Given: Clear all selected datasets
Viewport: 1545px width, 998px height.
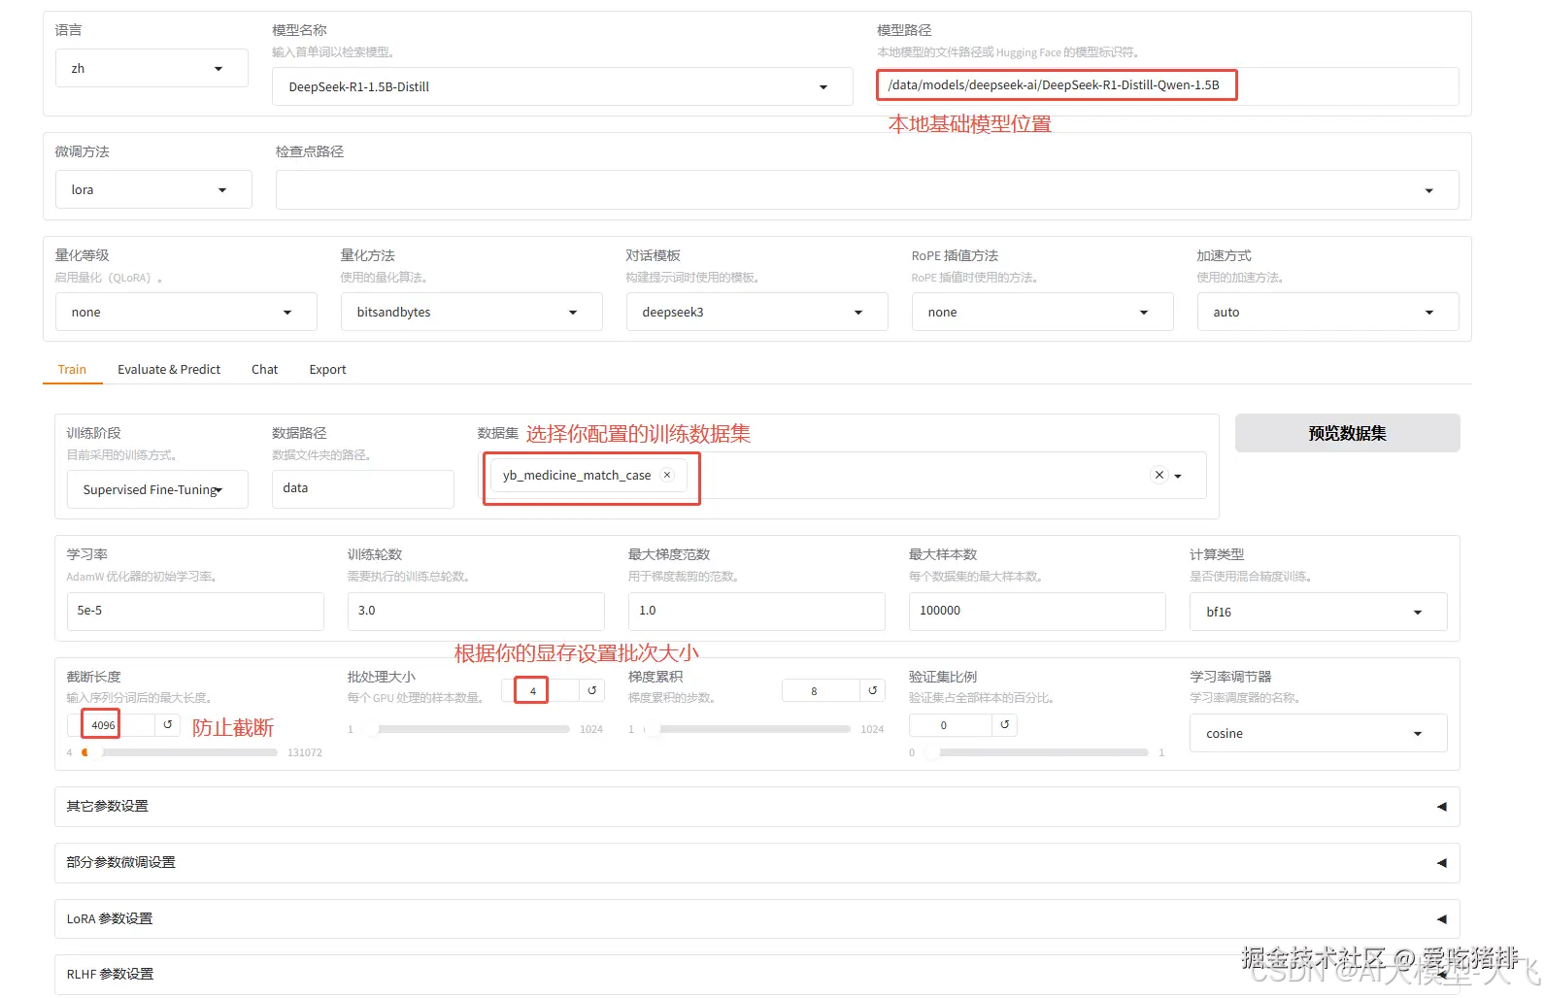Looking at the screenshot, I should (x=1159, y=475).
